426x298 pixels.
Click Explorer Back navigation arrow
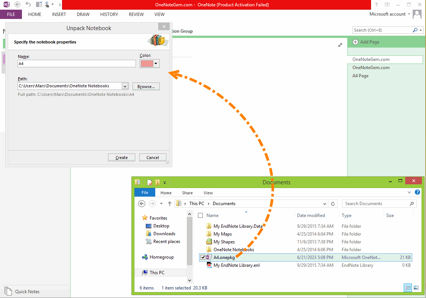[142, 204]
